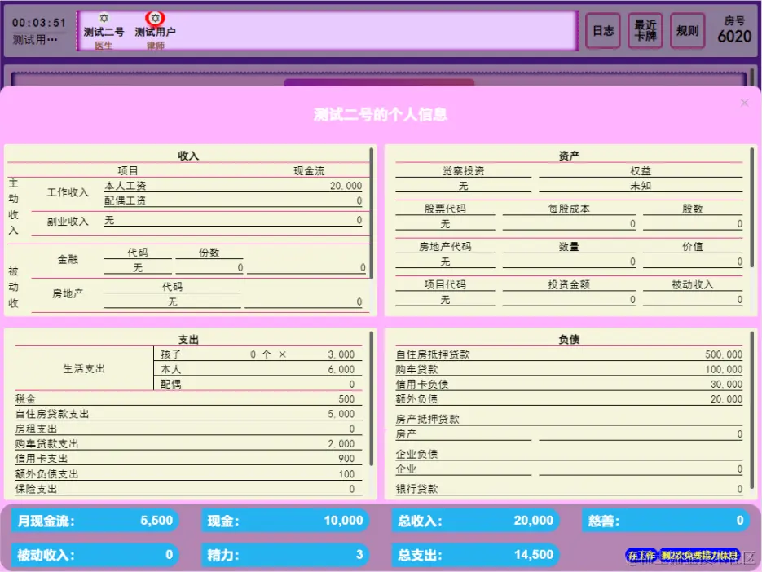Click the 收入 panel scrollbar
Screen dimensions: 762x572
point(372,213)
